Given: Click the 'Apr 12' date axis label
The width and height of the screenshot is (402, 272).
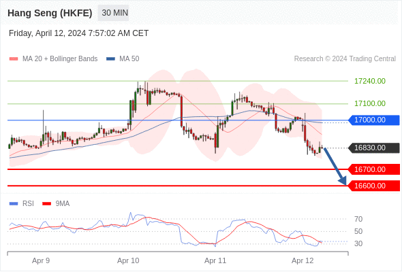Looking at the screenshot, I should pos(303,260).
